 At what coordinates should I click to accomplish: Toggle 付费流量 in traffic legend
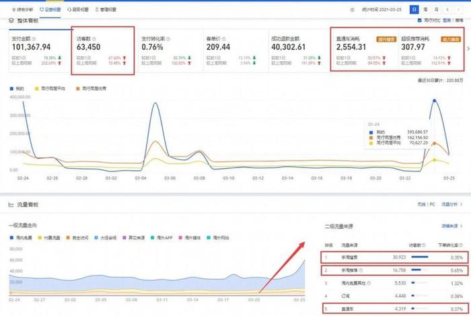point(49,238)
